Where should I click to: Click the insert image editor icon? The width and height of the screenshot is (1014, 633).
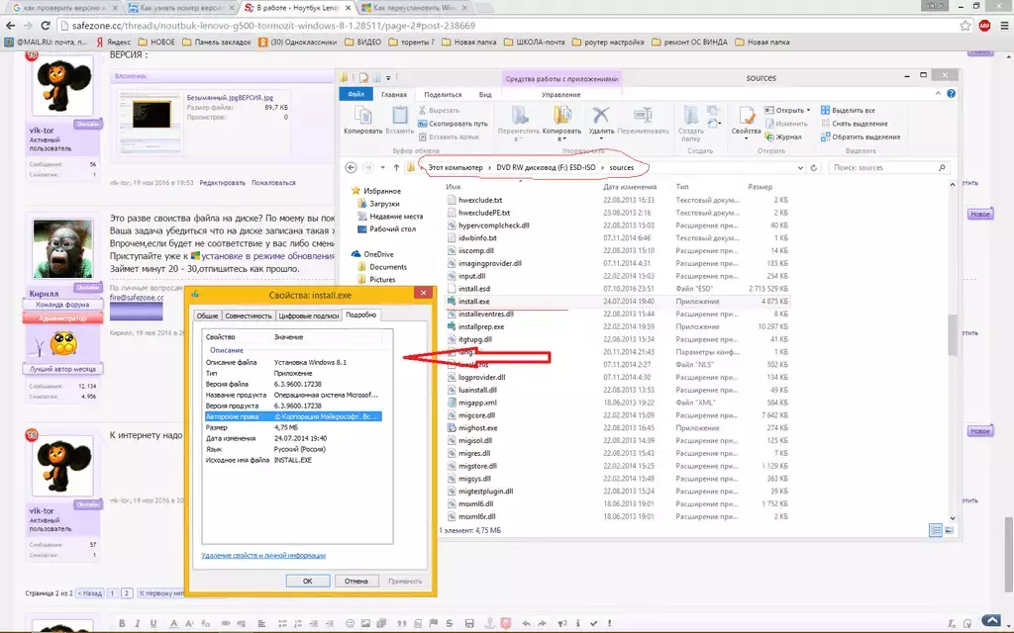click(365, 623)
